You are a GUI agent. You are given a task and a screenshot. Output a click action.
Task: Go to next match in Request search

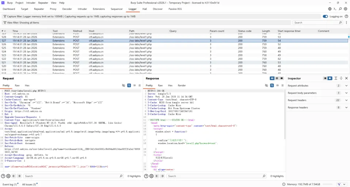click(x=19, y=176)
